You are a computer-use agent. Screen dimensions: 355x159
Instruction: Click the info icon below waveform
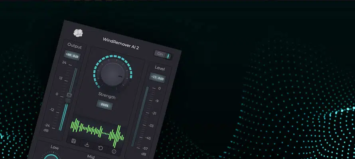tap(114, 151)
